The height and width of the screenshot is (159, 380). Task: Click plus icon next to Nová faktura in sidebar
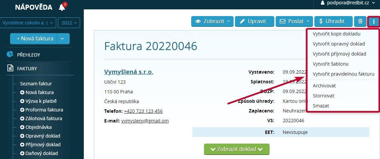(22, 92)
